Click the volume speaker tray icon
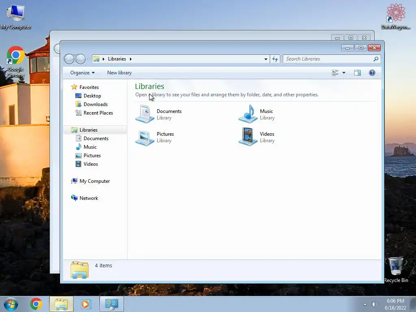The image size is (416, 312). pos(375,304)
